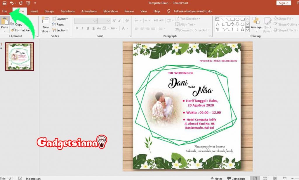The height and width of the screenshot is (180, 299).
Task: Switch to Slide Sorter view
Action: tap(265, 178)
